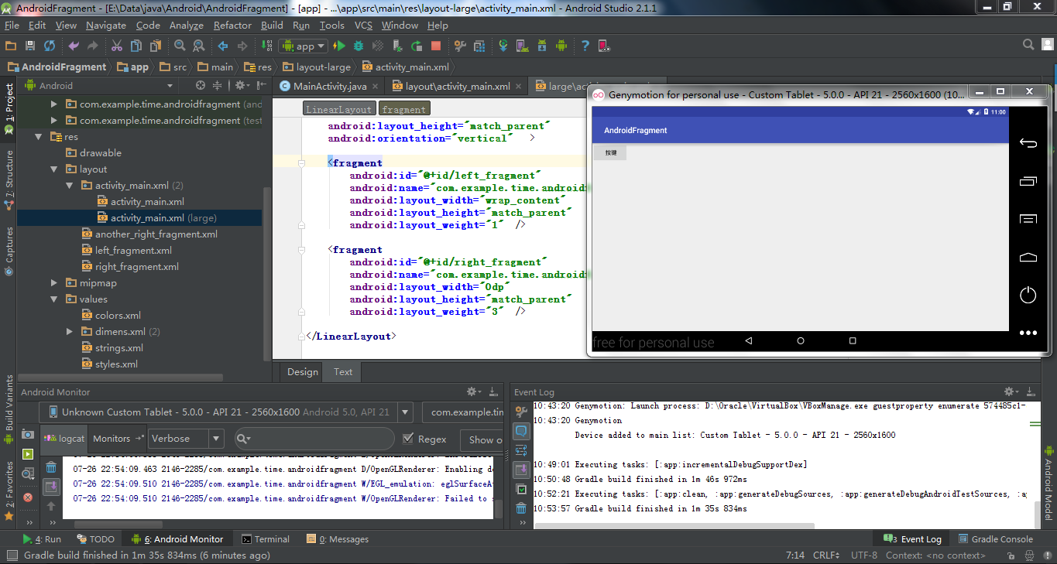The height and width of the screenshot is (564, 1057).
Task: Tap the emulator's circular home nav button
Action: click(800, 340)
